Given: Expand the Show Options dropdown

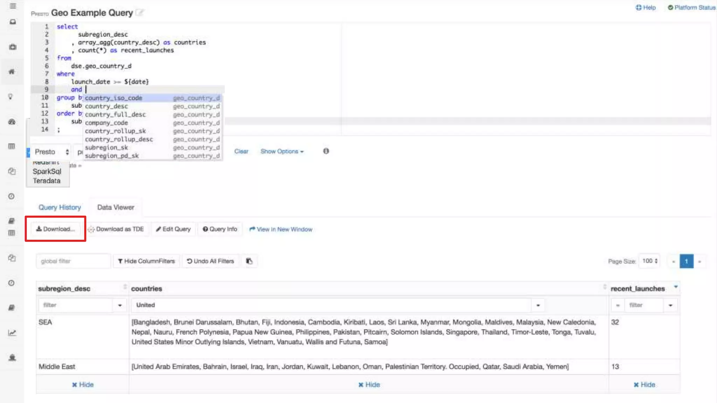Looking at the screenshot, I should pos(282,151).
